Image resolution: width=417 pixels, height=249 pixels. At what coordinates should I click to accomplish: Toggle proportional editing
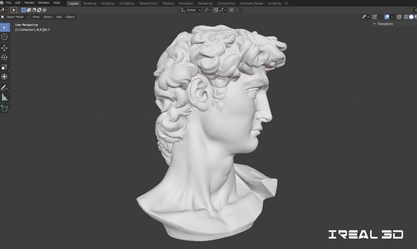coord(231,10)
